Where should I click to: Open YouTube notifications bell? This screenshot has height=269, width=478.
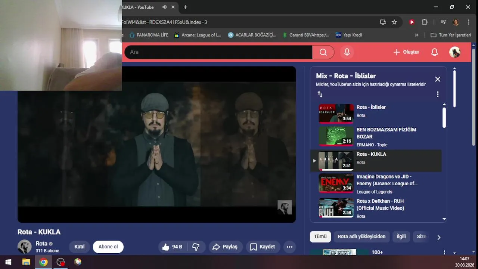coord(434,52)
